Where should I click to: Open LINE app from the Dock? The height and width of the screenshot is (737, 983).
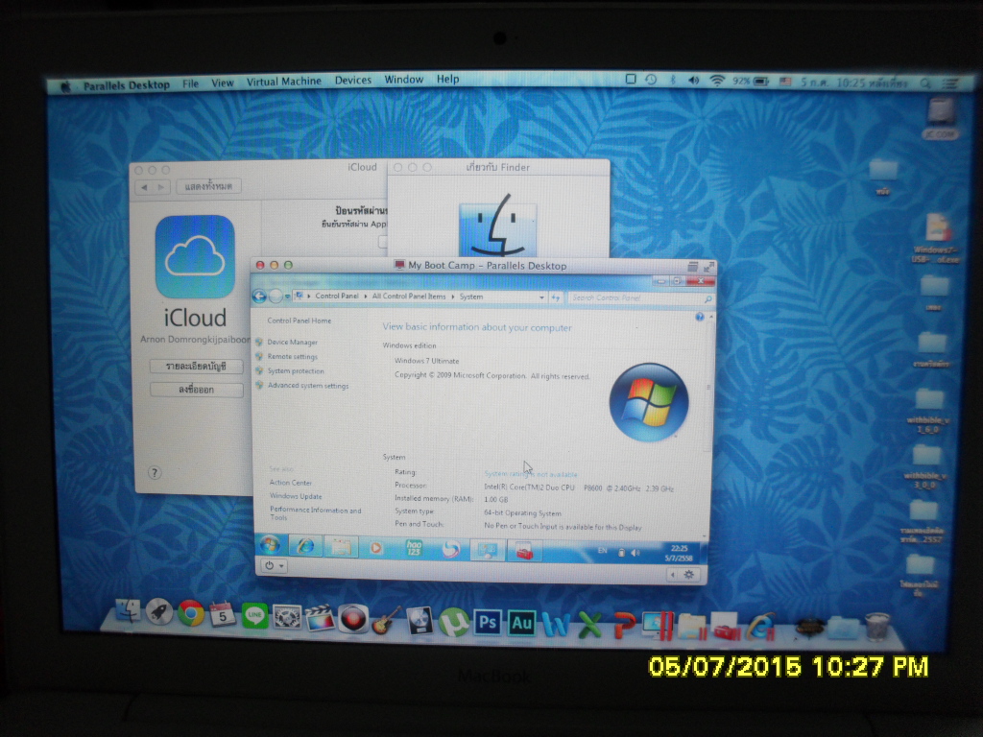(x=254, y=616)
